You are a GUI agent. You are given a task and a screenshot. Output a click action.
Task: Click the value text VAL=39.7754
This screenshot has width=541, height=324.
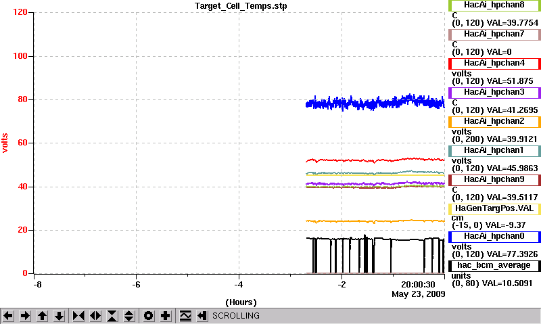click(x=512, y=23)
